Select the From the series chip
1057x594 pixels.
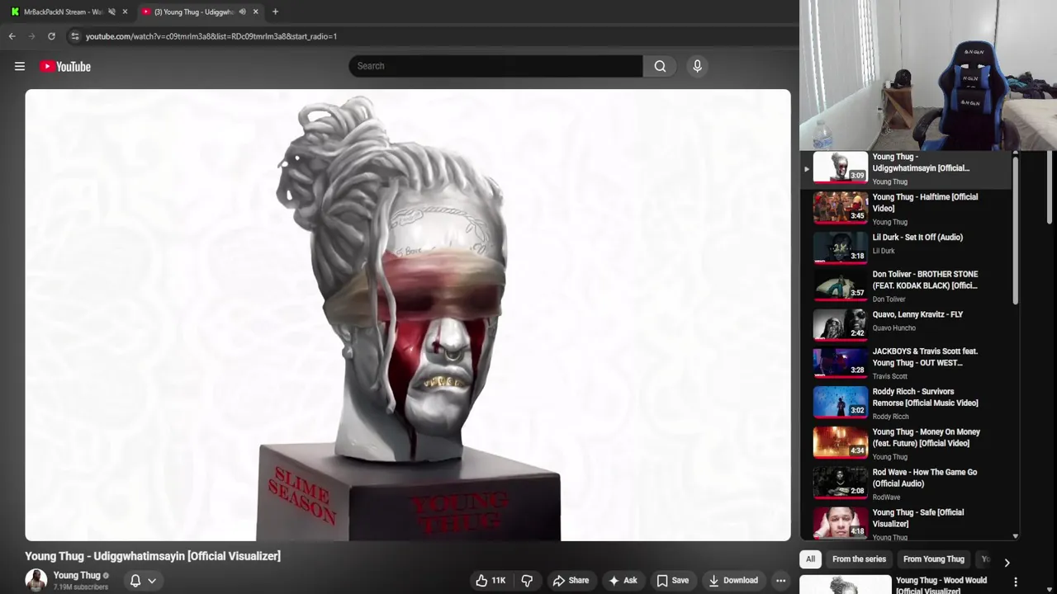point(859,559)
